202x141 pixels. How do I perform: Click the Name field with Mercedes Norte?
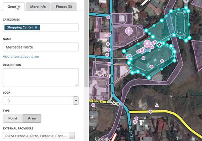coord(41,47)
